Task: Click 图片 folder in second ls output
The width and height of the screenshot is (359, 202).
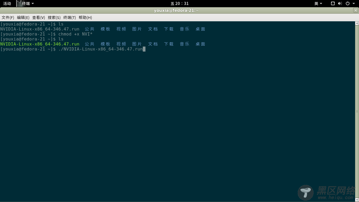Action: (x=137, y=44)
